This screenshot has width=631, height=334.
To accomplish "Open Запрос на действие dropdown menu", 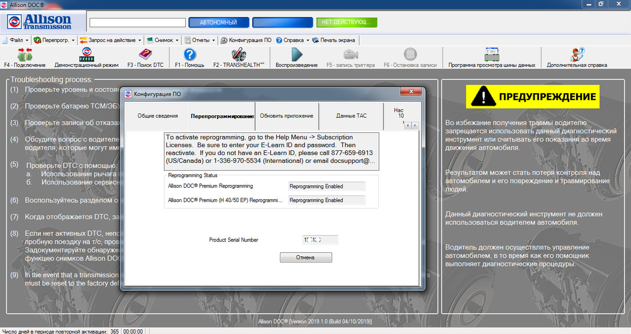I will click(x=111, y=40).
